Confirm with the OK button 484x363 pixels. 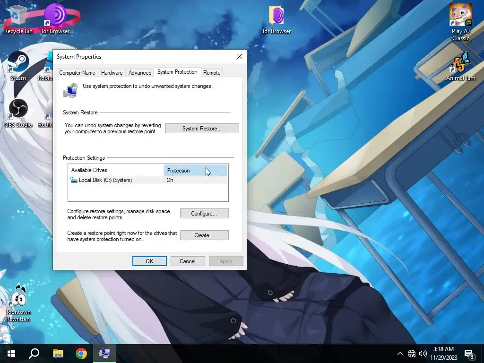point(149,261)
